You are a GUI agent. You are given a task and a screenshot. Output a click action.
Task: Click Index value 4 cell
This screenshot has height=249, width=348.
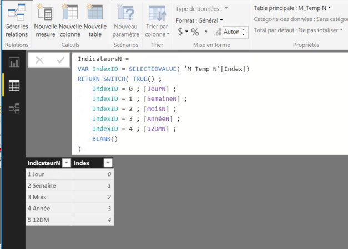93,220
